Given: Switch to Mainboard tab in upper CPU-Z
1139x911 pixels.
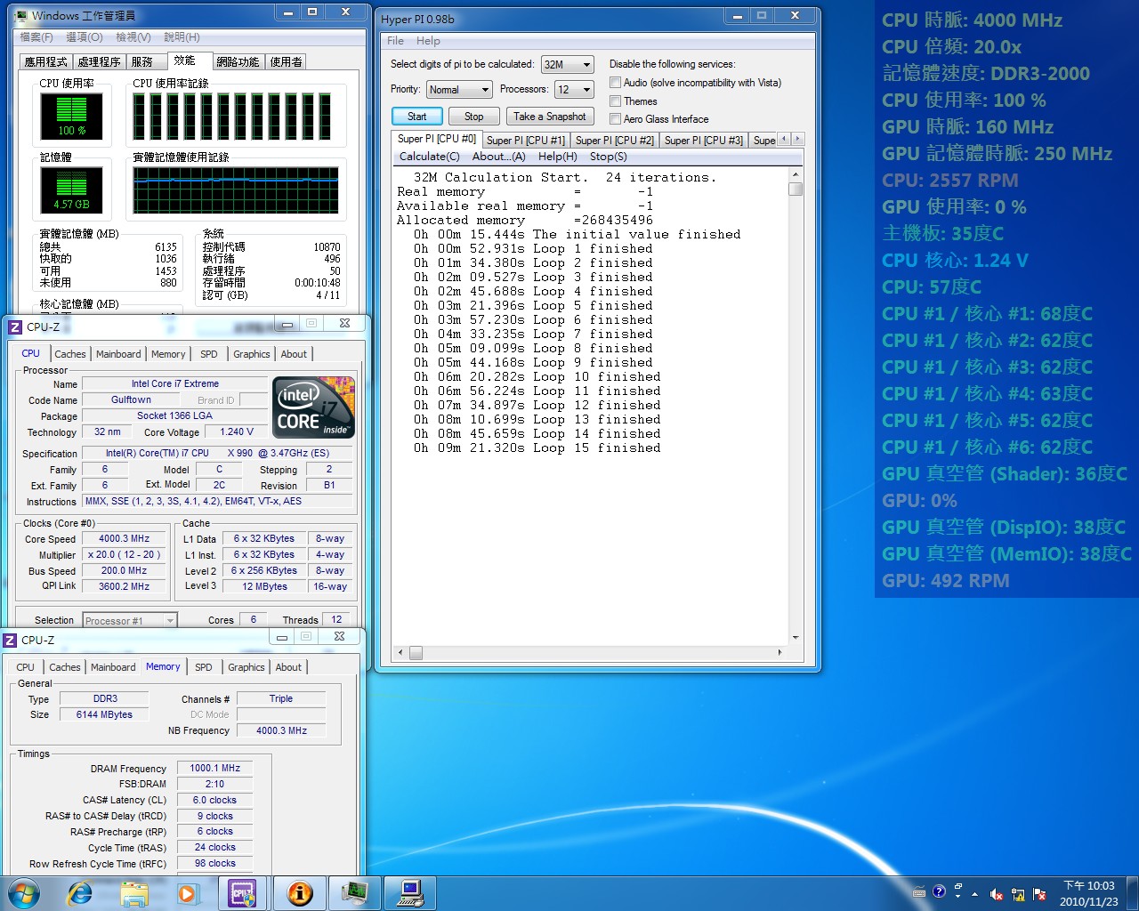Looking at the screenshot, I should 118,354.
